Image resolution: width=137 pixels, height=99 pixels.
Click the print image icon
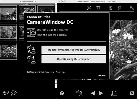(x=114, y=93)
